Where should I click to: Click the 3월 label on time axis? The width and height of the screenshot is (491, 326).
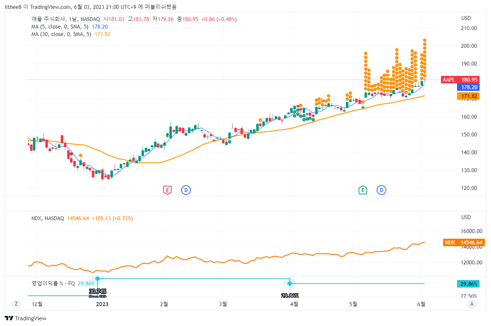point(223,304)
